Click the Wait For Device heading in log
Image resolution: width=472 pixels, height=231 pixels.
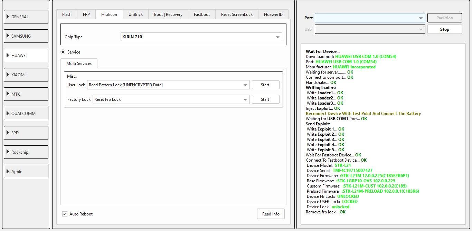click(x=323, y=51)
